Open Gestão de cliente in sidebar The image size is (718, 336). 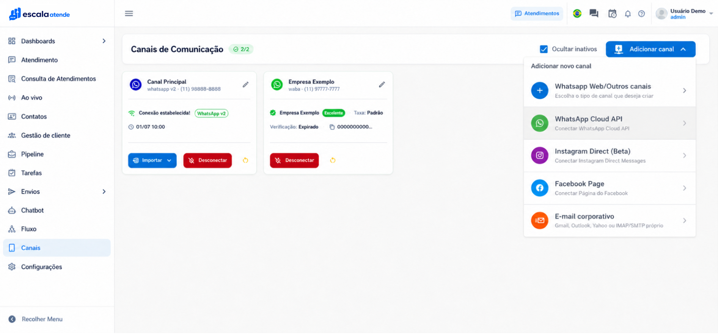pos(57,135)
